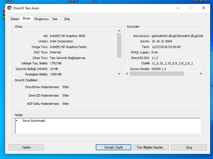The height and width of the screenshot is (159, 213).
Task: Click DirectDraw Hızlandırması Etkin value
Action: 66,87
